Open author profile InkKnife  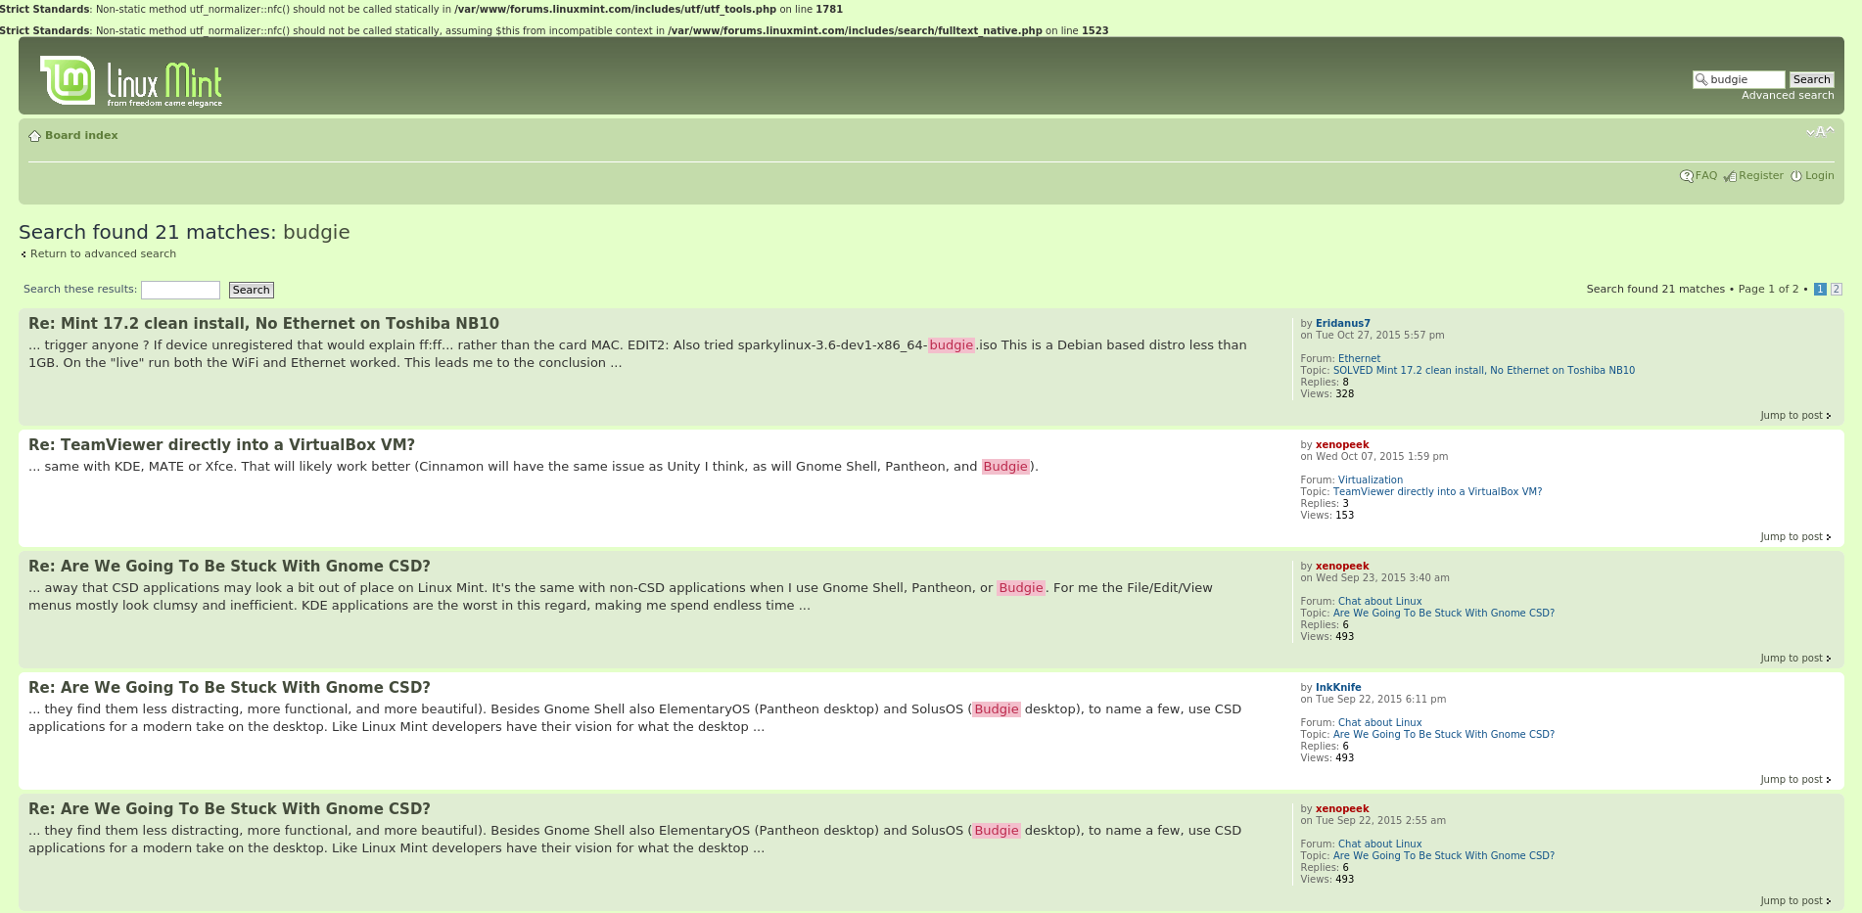1338,688
